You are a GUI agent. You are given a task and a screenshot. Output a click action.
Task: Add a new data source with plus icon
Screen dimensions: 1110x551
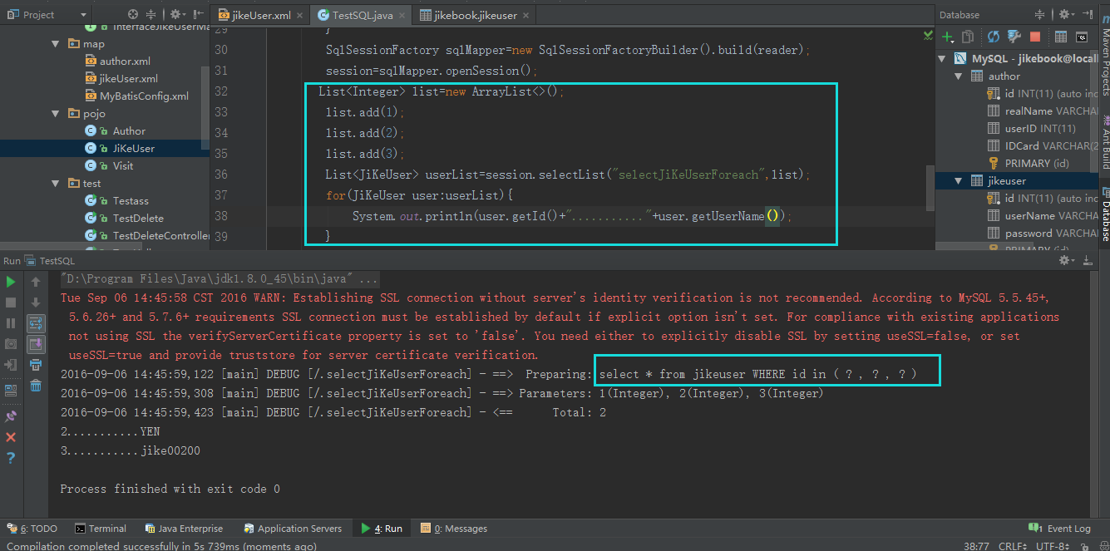947,37
